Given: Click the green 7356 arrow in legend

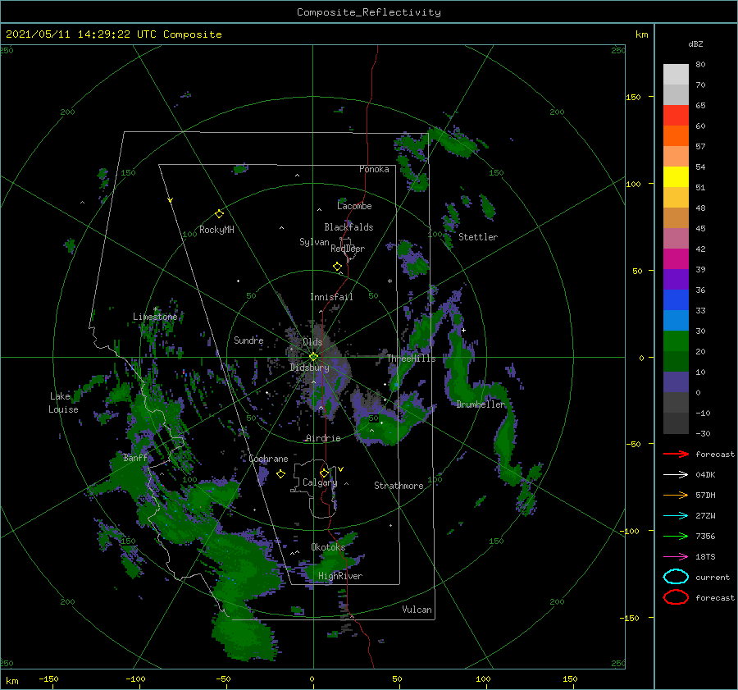Looking at the screenshot, I should [x=676, y=536].
